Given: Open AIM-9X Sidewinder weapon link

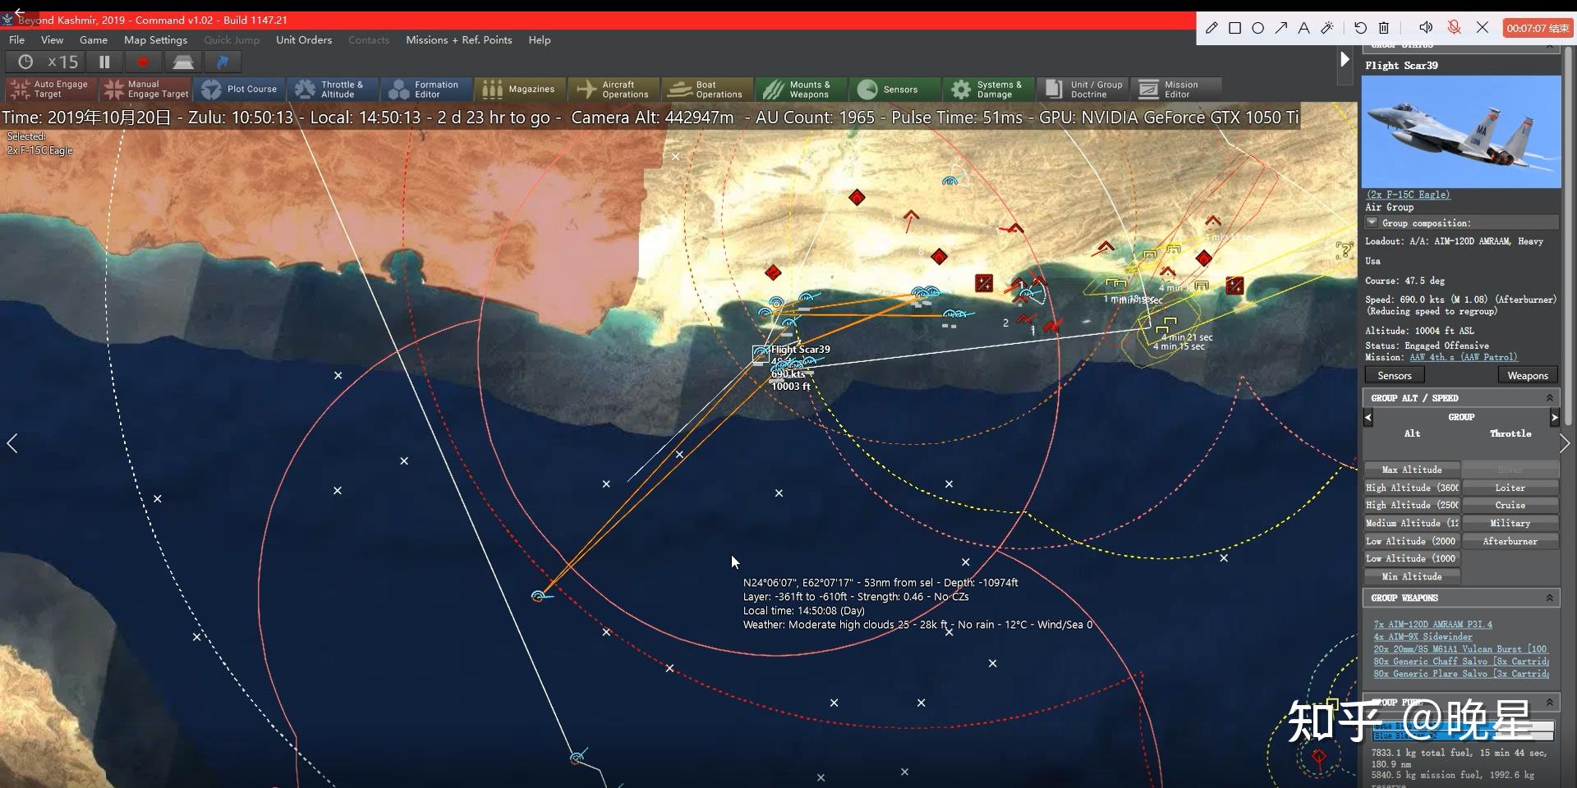Looking at the screenshot, I should tap(1423, 636).
